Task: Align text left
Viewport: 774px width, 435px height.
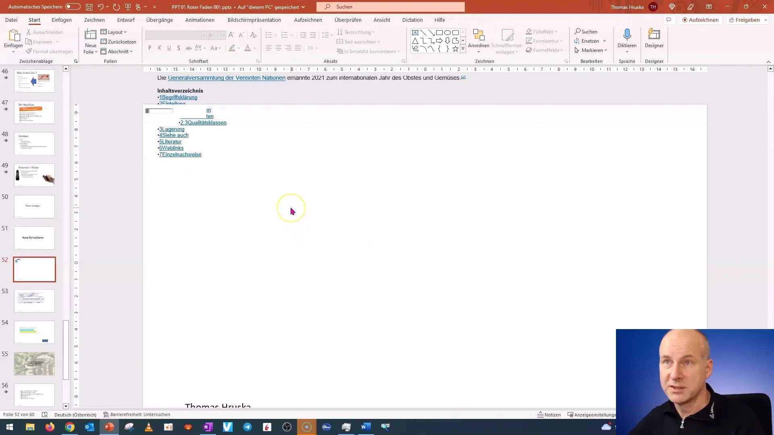Action: pyautogui.click(x=269, y=48)
